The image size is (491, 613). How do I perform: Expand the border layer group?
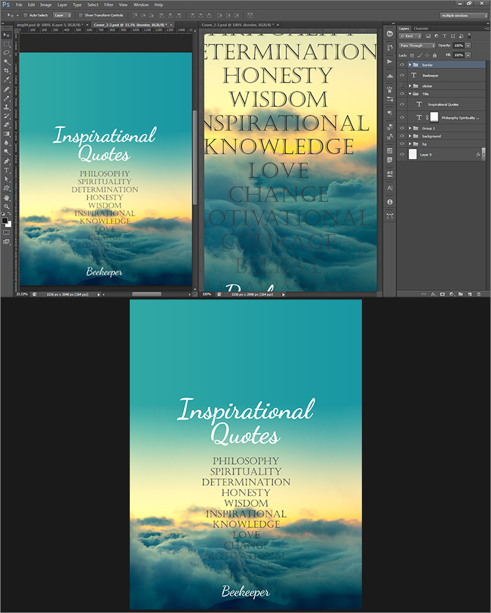[410, 65]
